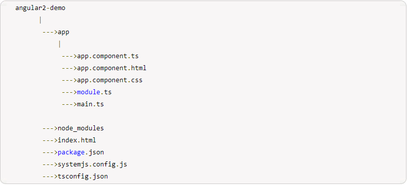407x185 pixels.
Task: Click the app.component.css entry
Action: click(x=109, y=80)
